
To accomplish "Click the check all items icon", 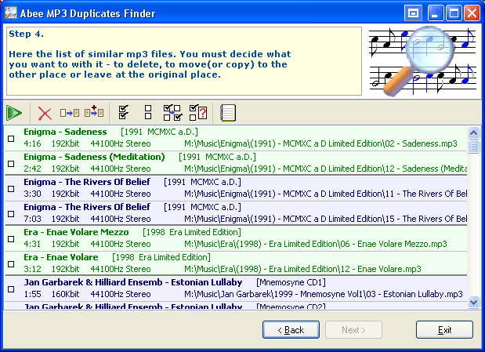I will (124, 112).
